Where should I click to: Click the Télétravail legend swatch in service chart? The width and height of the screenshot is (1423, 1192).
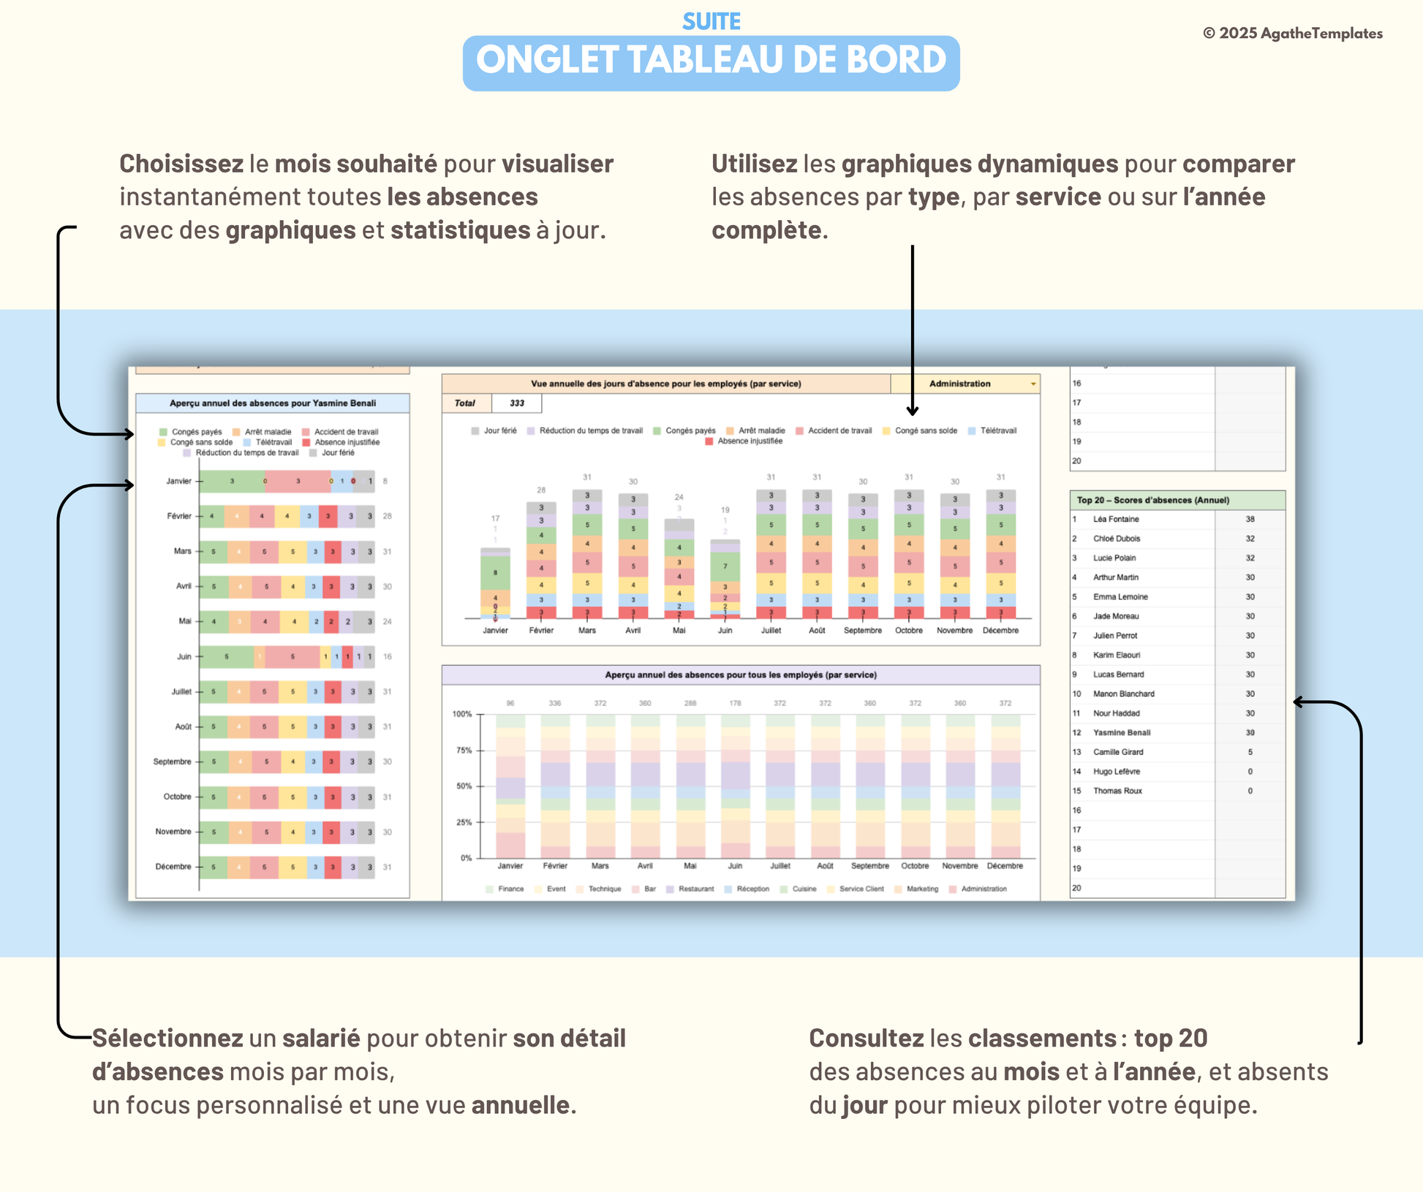coord(972,431)
